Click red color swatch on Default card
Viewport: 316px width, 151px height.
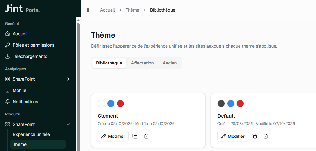click(240, 103)
